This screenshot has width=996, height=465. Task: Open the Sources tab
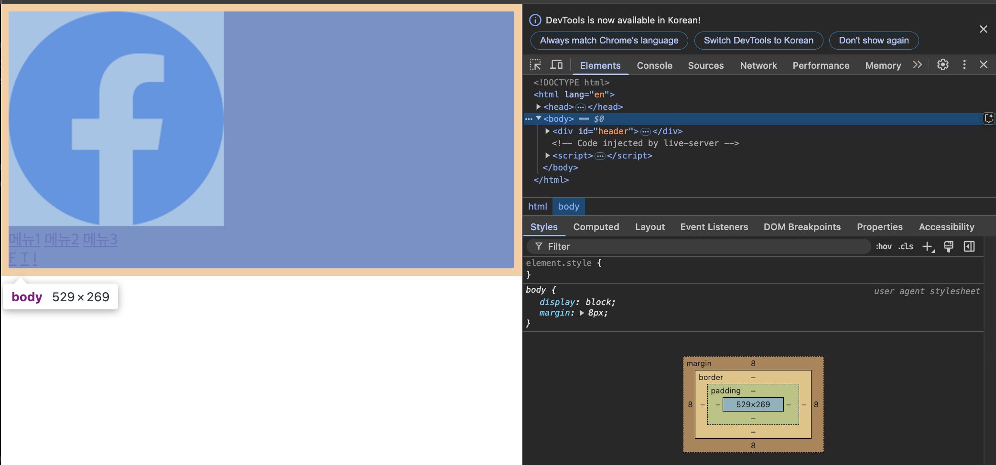click(x=705, y=65)
